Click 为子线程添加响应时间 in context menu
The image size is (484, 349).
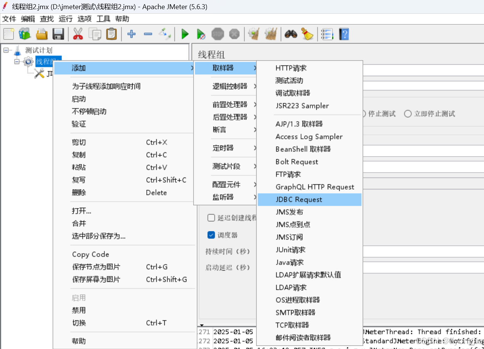coord(124,86)
